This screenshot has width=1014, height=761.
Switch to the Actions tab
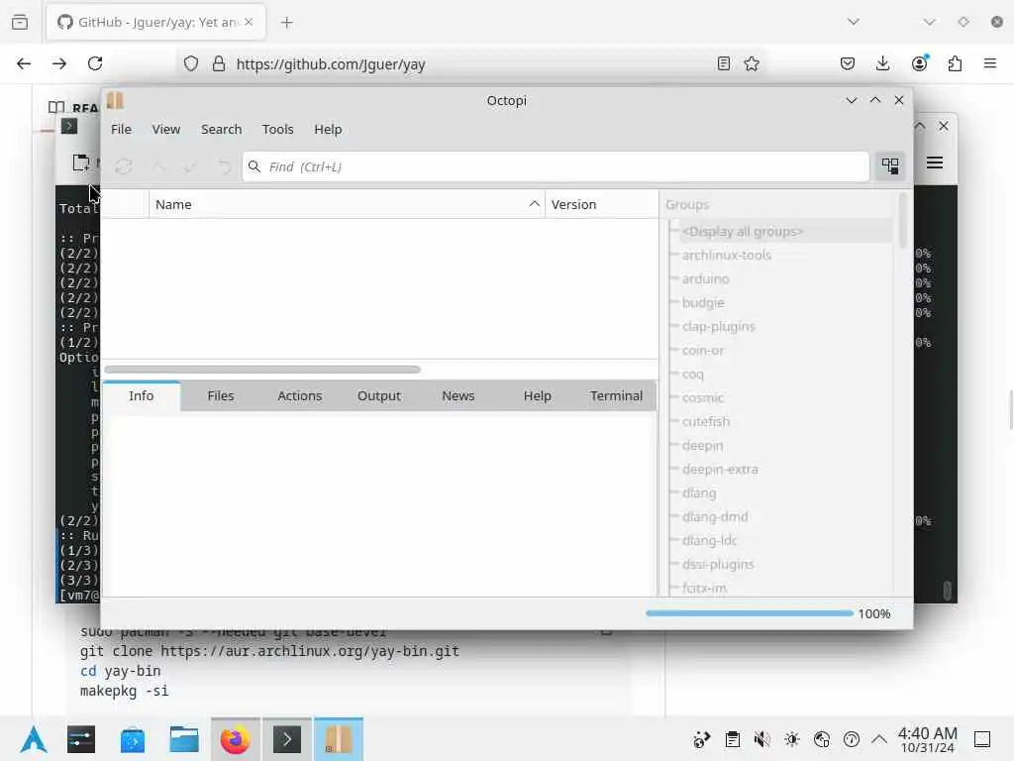pos(299,396)
